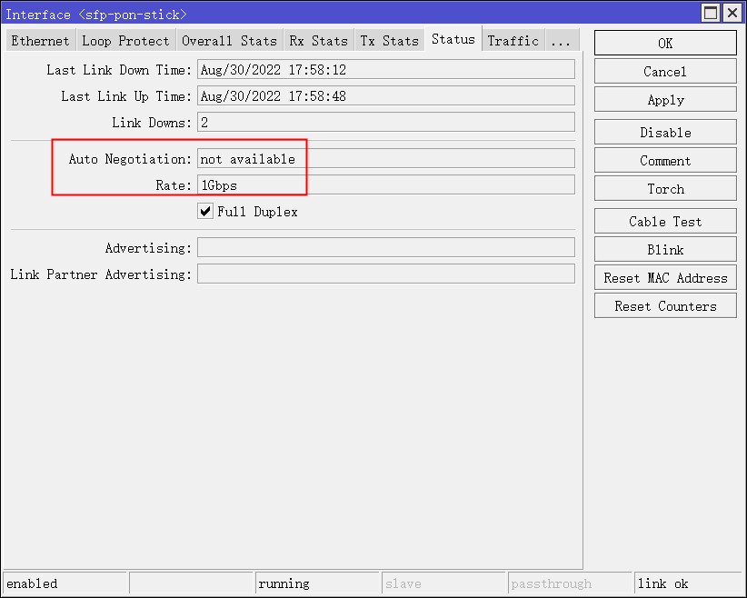Run the Cable Test

665,222
